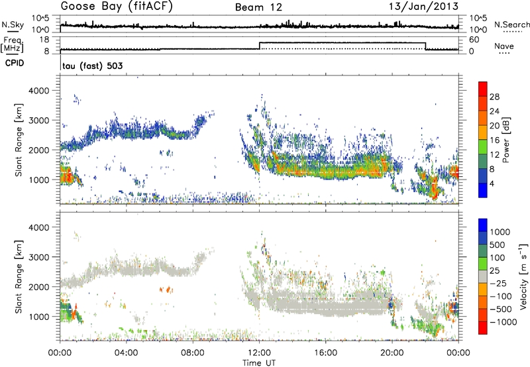Click the '04:00' time axis tick label
Screen dimensions: 530x367
pyautogui.click(x=127, y=353)
